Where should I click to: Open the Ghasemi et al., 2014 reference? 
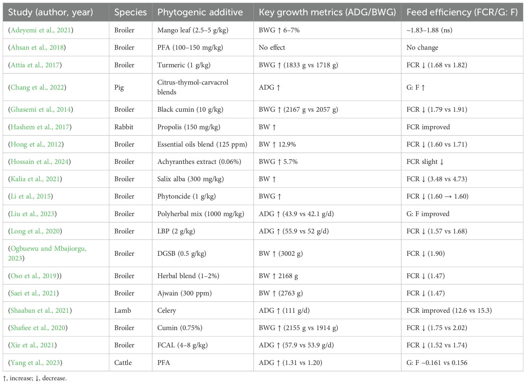coord(41,110)
